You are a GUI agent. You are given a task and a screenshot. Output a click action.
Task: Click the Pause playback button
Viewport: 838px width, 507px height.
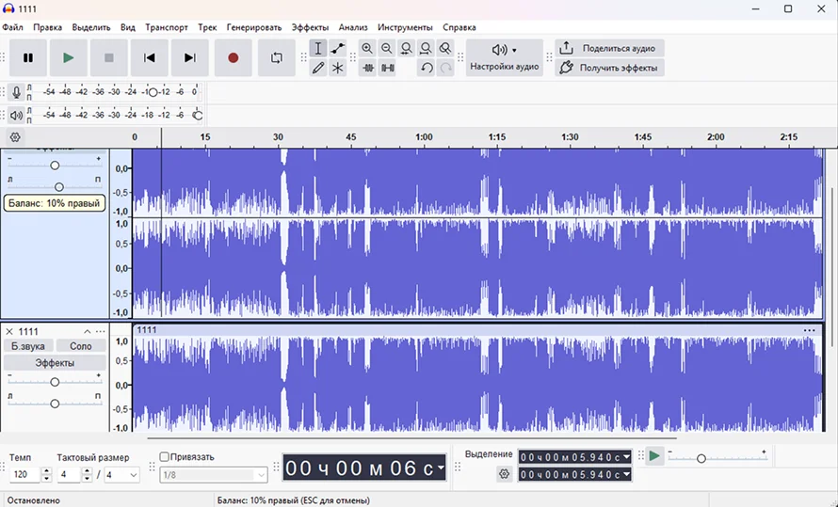[28, 57]
